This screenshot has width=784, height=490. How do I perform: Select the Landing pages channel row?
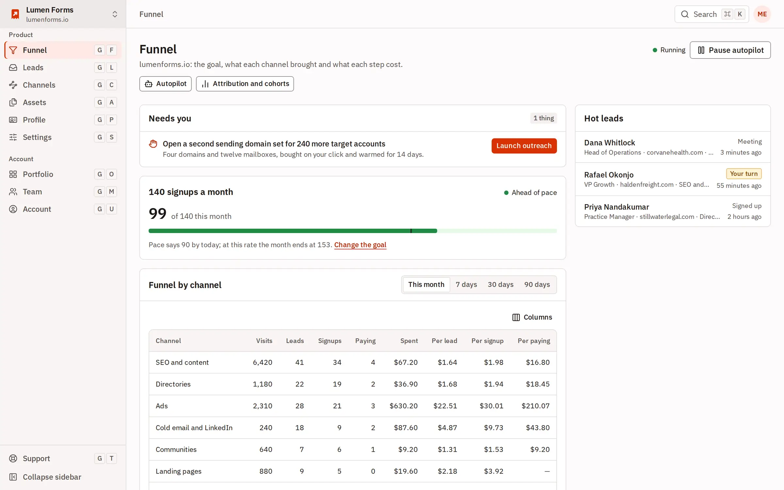(x=353, y=471)
